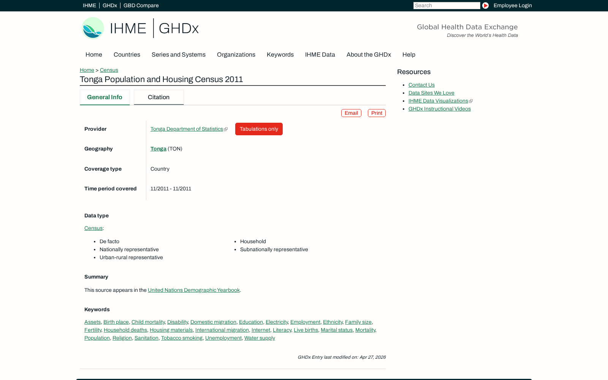608x380 pixels.
Task: Go to Home in main navigation
Action: click(94, 55)
